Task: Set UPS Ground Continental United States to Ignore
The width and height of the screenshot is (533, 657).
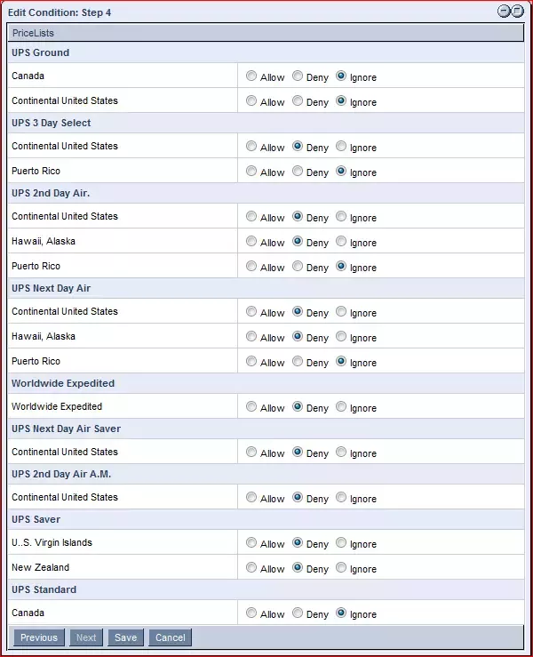Action: pyautogui.click(x=341, y=100)
